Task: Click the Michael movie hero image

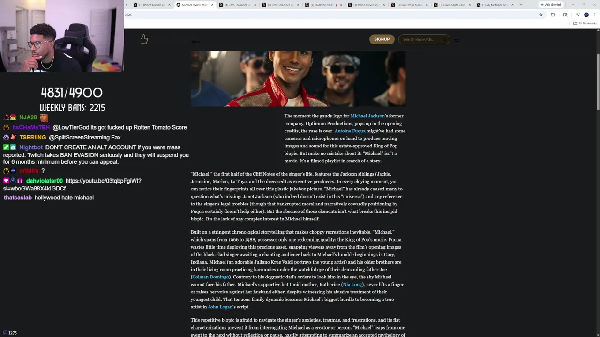Action: point(298,79)
